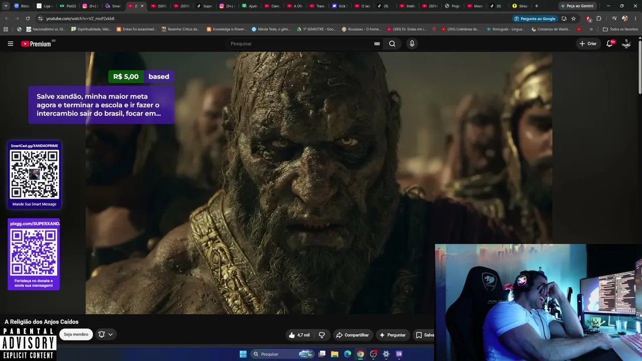
Task: Switch to the Loja browser tab
Action: [x=45, y=6]
